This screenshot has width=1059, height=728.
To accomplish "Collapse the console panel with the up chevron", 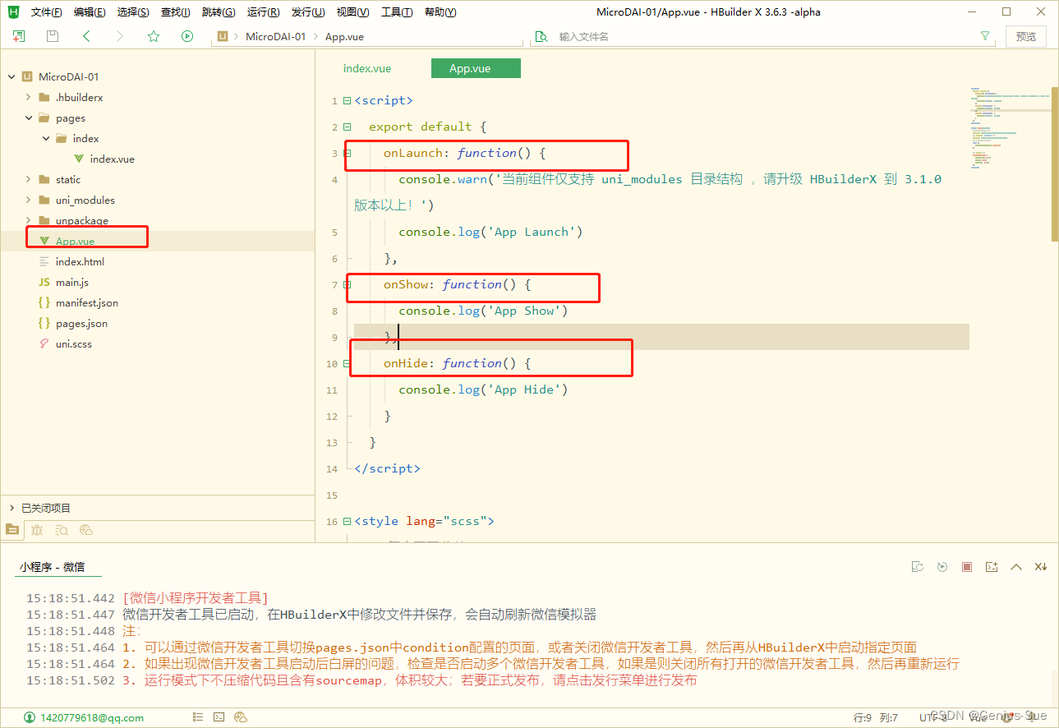I will coord(1016,567).
